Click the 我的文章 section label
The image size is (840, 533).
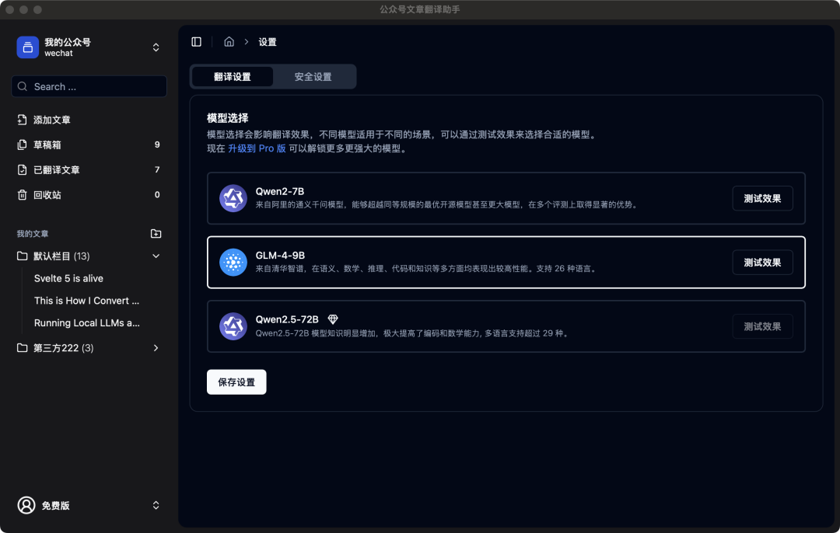[33, 233]
